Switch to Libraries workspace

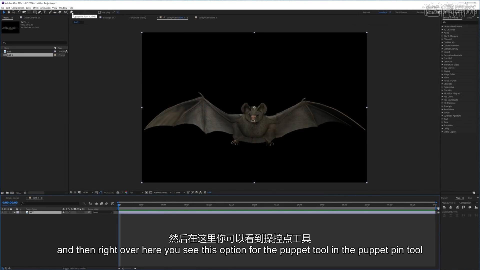419,12
